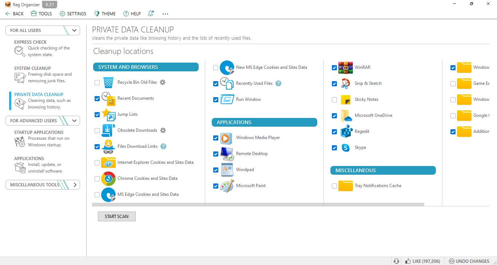Click the Internet Explorer Cookies icon
Screen dimensions: 497x265
pyautogui.click(x=108, y=162)
